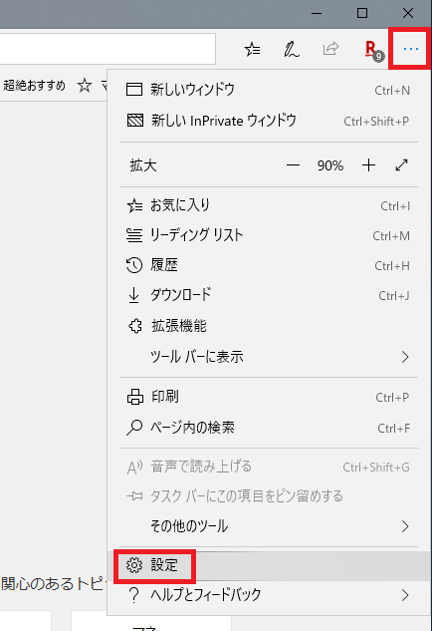Click the Add notes pen icon

[292, 49]
